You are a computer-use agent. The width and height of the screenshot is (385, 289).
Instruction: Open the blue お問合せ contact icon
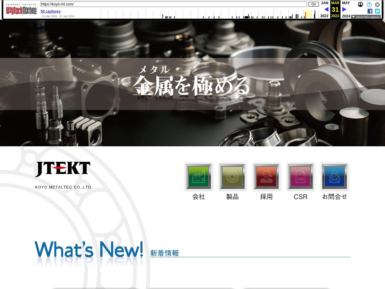(x=334, y=177)
